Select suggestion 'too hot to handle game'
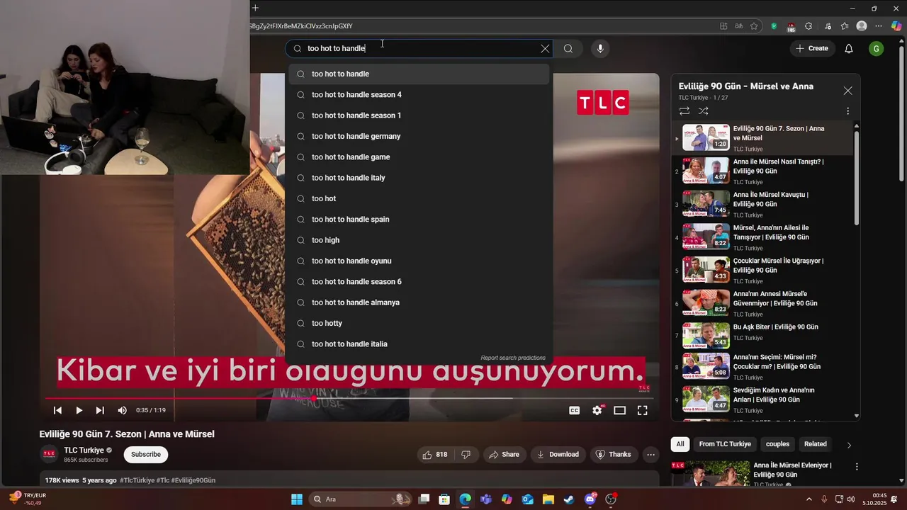907x510 pixels. (x=418, y=157)
